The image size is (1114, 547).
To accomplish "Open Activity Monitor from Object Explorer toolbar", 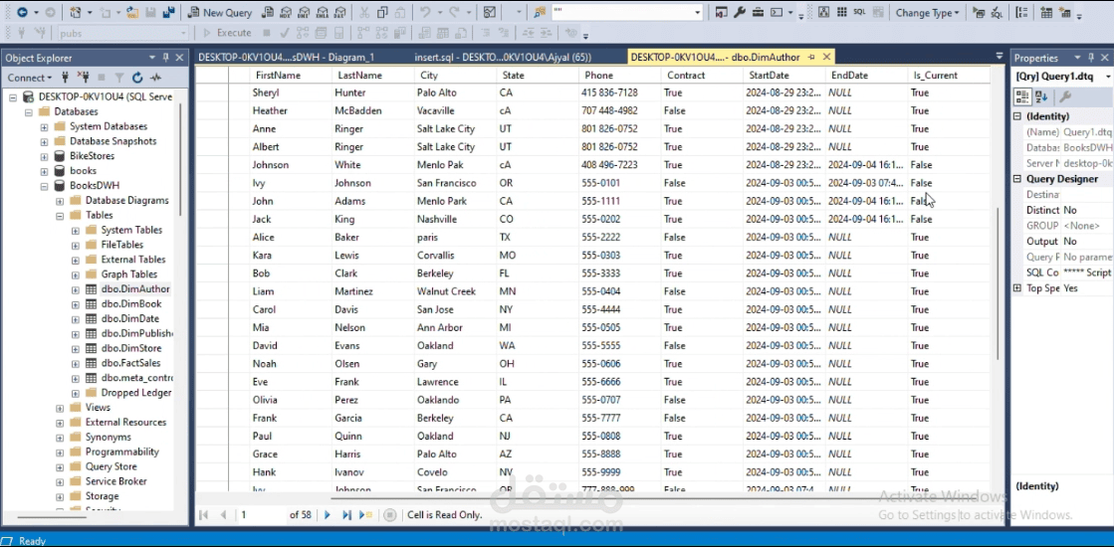I will (155, 78).
